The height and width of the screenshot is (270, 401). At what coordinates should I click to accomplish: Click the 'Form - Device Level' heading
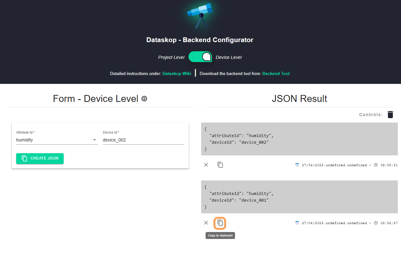click(96, 98)
